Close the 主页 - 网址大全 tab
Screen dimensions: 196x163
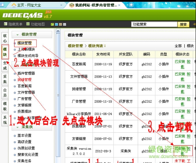(x=61, y=5)
